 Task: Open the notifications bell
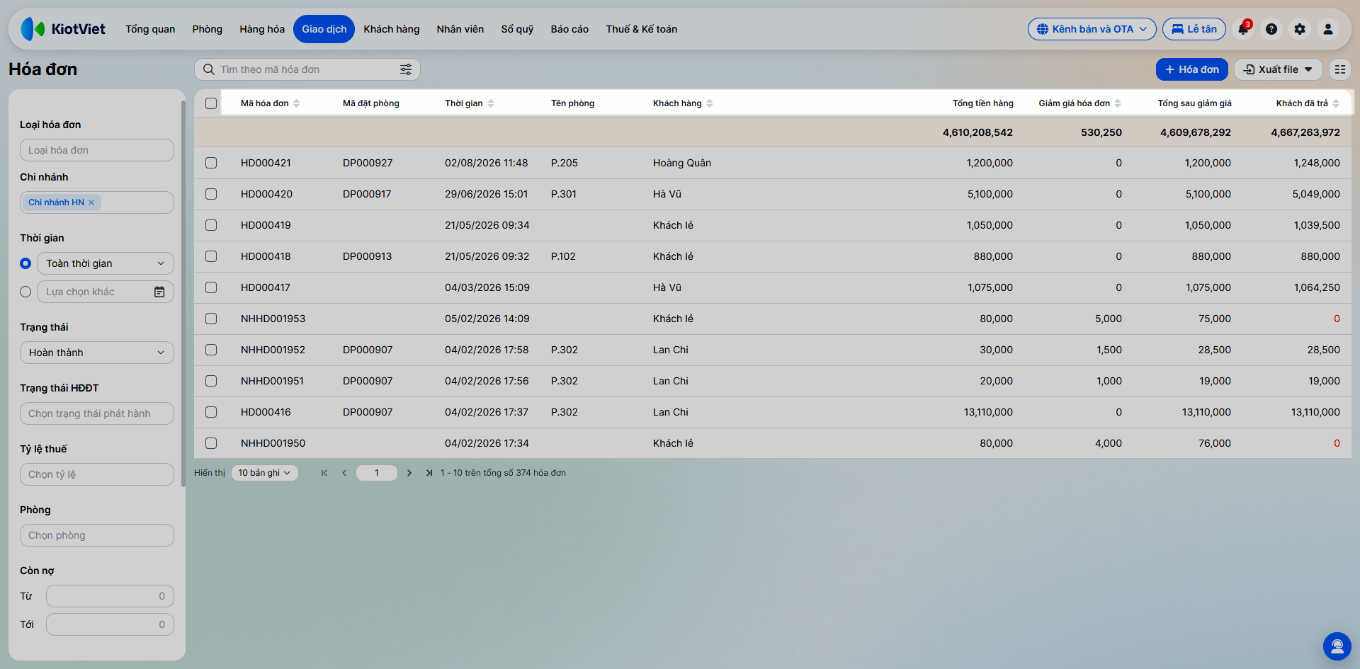click(x=1243, y=29)
